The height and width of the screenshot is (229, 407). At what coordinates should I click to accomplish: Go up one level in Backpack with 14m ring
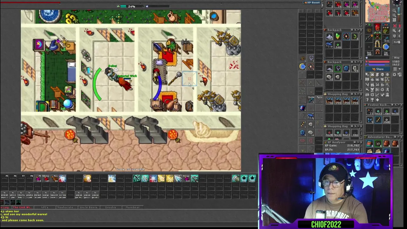pos(355,30)
